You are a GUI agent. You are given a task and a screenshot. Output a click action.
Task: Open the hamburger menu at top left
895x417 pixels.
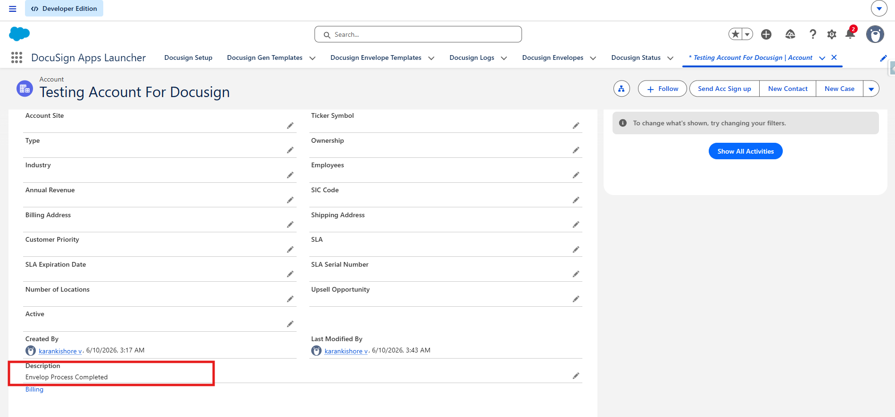pos(13,8)
